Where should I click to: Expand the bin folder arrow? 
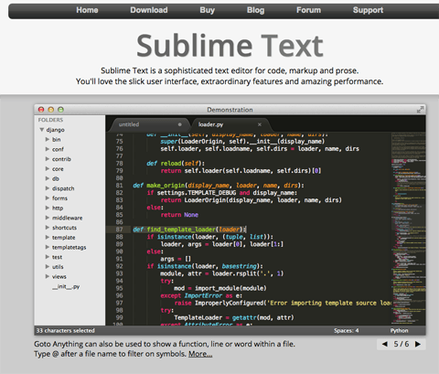[x=48, y=139]
